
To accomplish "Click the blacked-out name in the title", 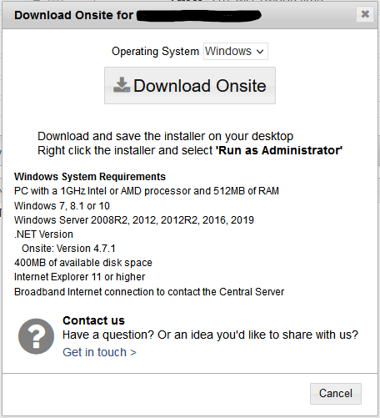I will coord(199,16).
